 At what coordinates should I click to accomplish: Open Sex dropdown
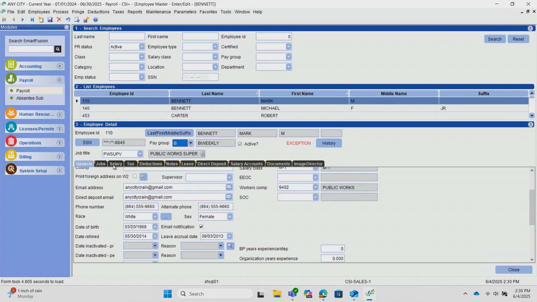229,217
